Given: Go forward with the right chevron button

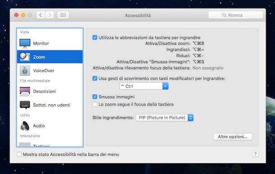Looking at the screenshot, I should click(x=50, y=15).
